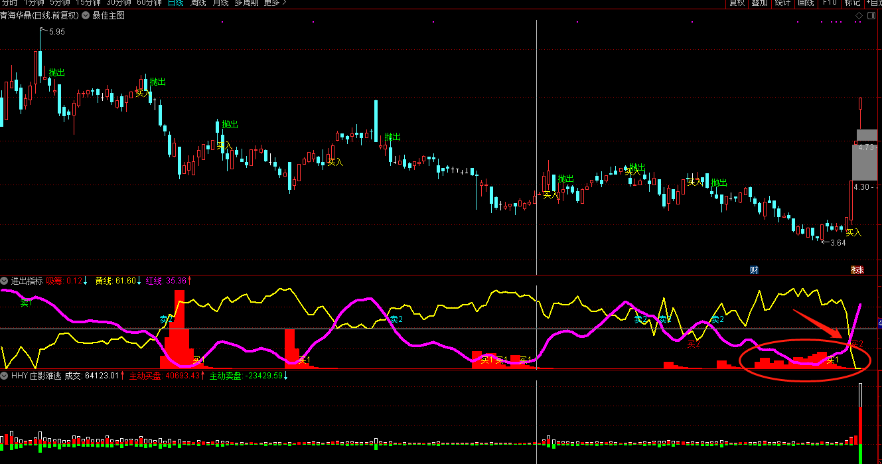Click the green 卖1 signal in 进出指标 panel
Screen dimensions: 882x464
[26, 303]
